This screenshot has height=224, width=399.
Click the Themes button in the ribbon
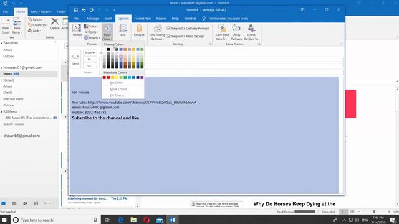76,32
